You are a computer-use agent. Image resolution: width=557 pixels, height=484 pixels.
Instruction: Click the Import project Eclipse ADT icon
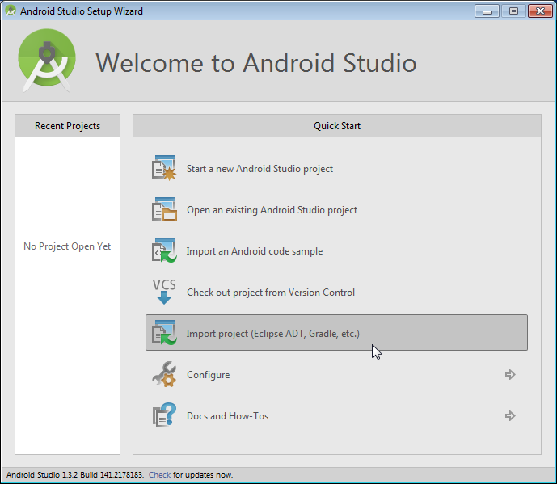coord(164,333)
